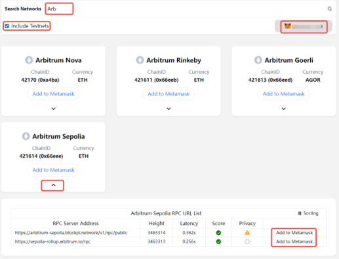This screenshot has height=259, width=339.
Task: Click the Arbitrum Sepolia title
Action: (x=58, y=137)
